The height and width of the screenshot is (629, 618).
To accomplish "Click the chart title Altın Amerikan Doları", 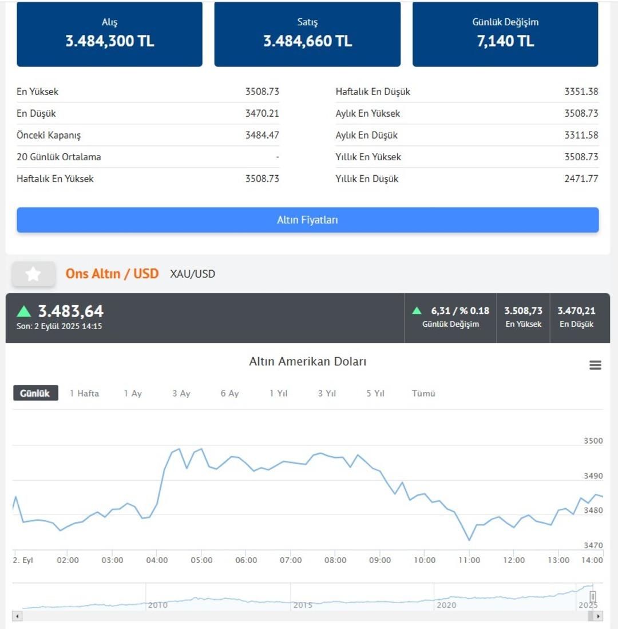I will (x=308, y=362).
